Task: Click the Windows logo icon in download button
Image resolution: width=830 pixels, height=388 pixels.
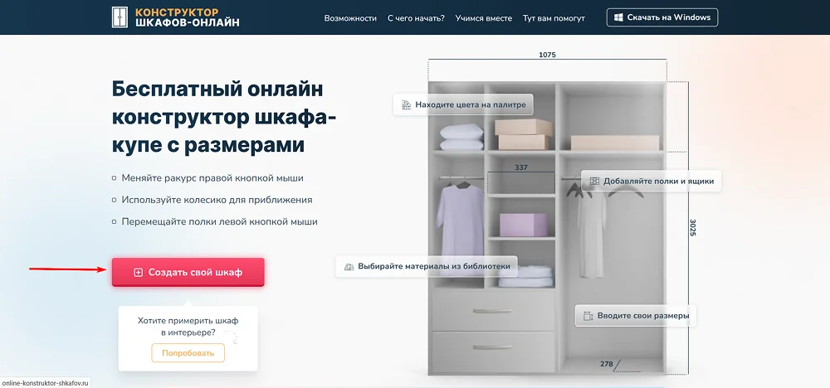Action: click(618, 17)
